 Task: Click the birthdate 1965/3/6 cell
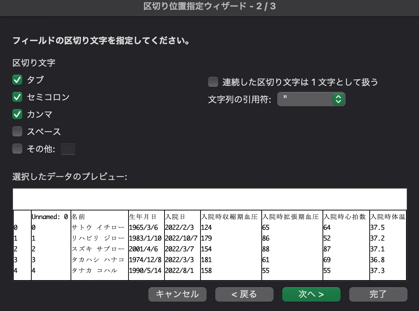click(144, 227)
